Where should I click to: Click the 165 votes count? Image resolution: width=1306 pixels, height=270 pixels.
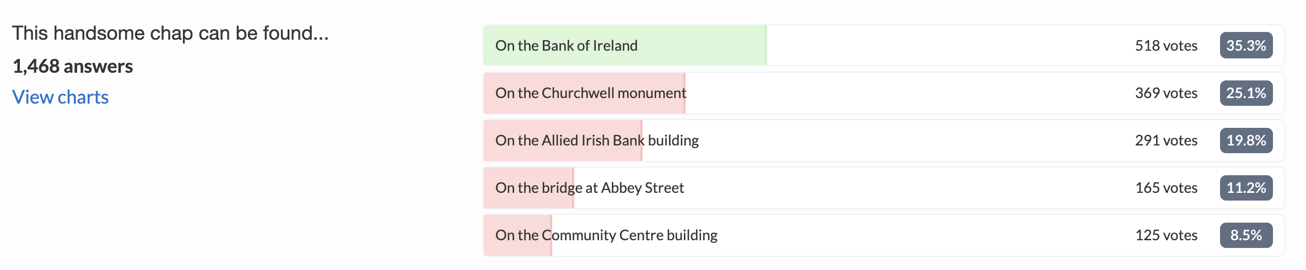click(x=1166, y=187)
